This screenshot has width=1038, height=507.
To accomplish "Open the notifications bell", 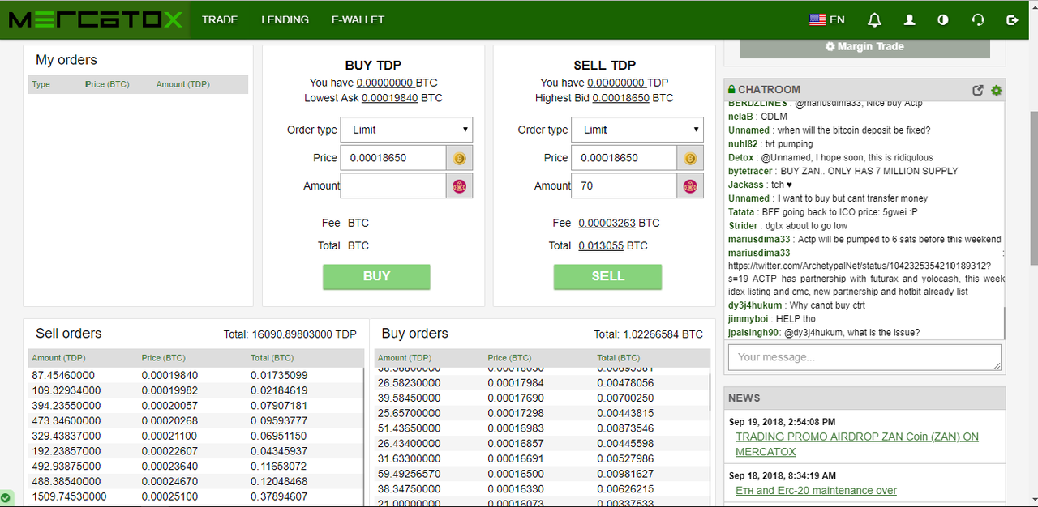I will tap(874, 19).
